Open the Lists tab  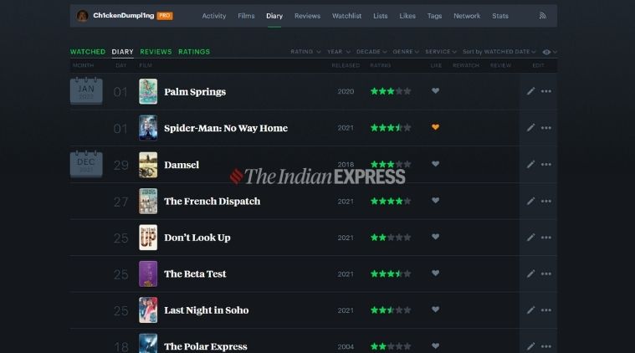point(381,16)
